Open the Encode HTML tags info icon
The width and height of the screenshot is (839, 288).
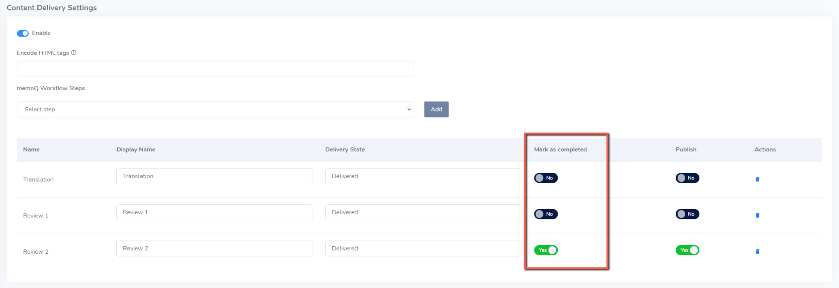pyautogui.click(x=74, y=53)
